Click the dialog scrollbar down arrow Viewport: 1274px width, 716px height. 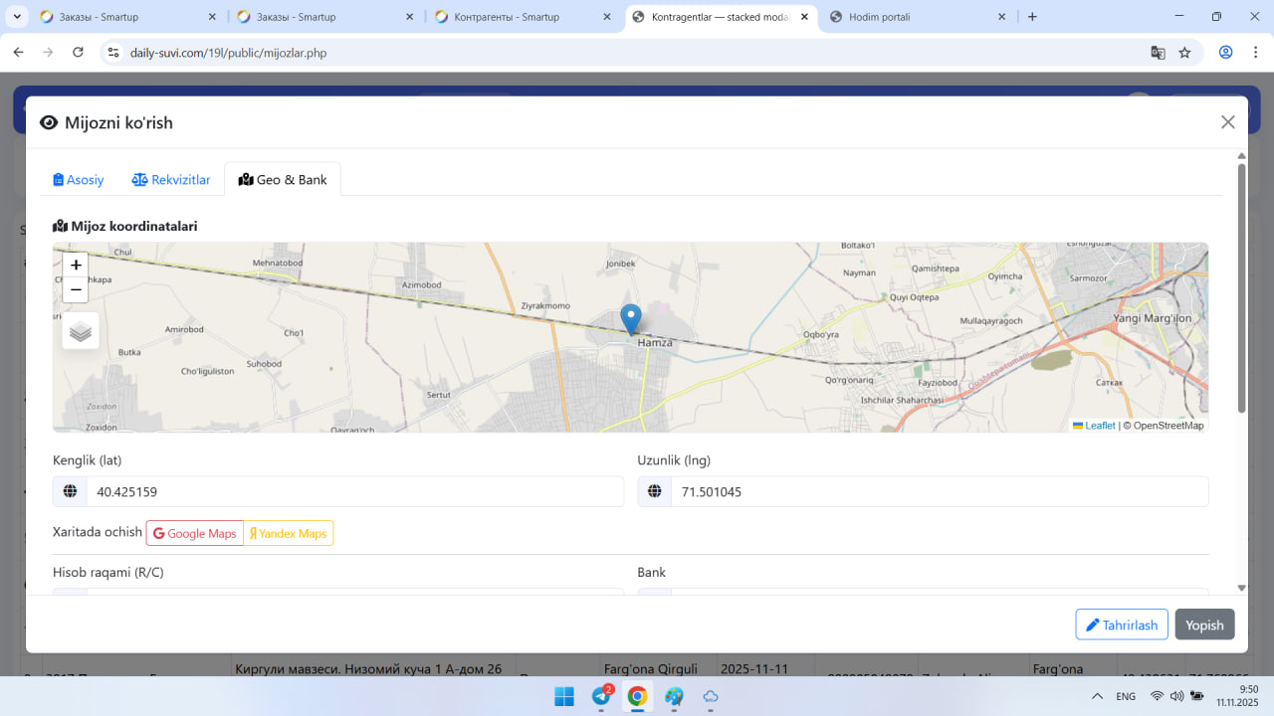coord(1241,588)
